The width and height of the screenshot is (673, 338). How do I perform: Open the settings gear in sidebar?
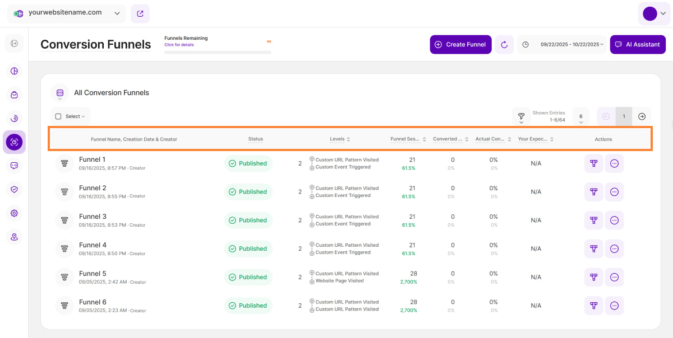click(14, 213)
